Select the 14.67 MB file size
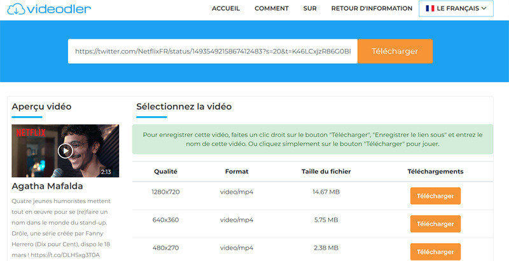Screen dimensions: 509x261 pyautogui.click(x=326, y=192)
